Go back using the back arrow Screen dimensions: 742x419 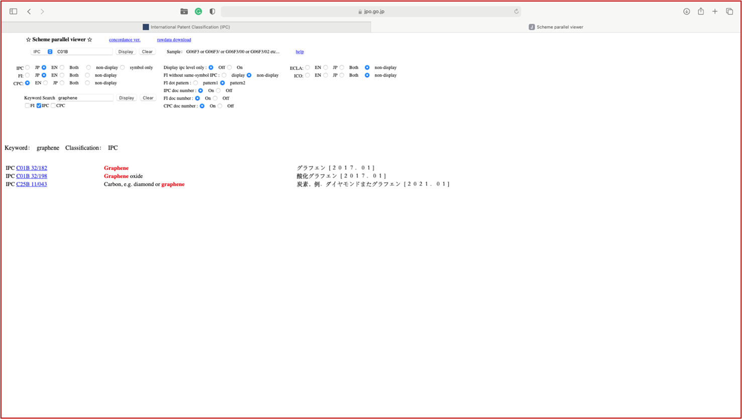coord(29,12)
